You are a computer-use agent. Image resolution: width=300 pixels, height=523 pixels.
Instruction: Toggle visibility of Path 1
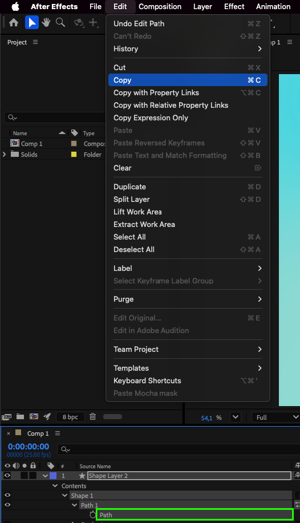[7, 505]
